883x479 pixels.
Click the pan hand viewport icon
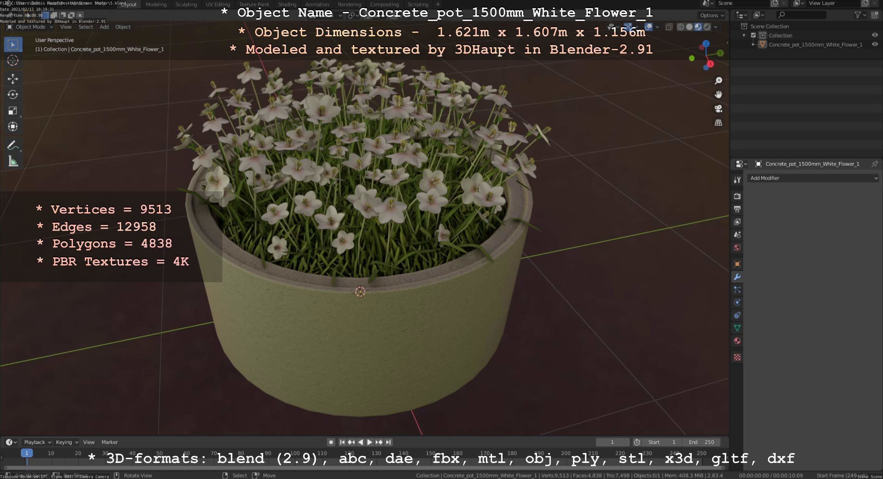point(718,94)
